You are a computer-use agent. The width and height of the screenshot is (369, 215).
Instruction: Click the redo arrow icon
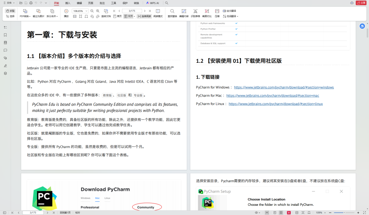[x=41, y=3]
